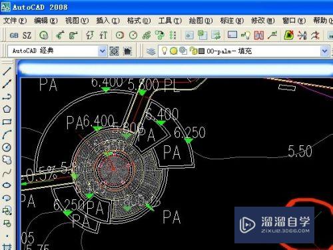Open the 插入(I) menu
The height and width of the screenshot is (250, 333).
tap(108, 21)
